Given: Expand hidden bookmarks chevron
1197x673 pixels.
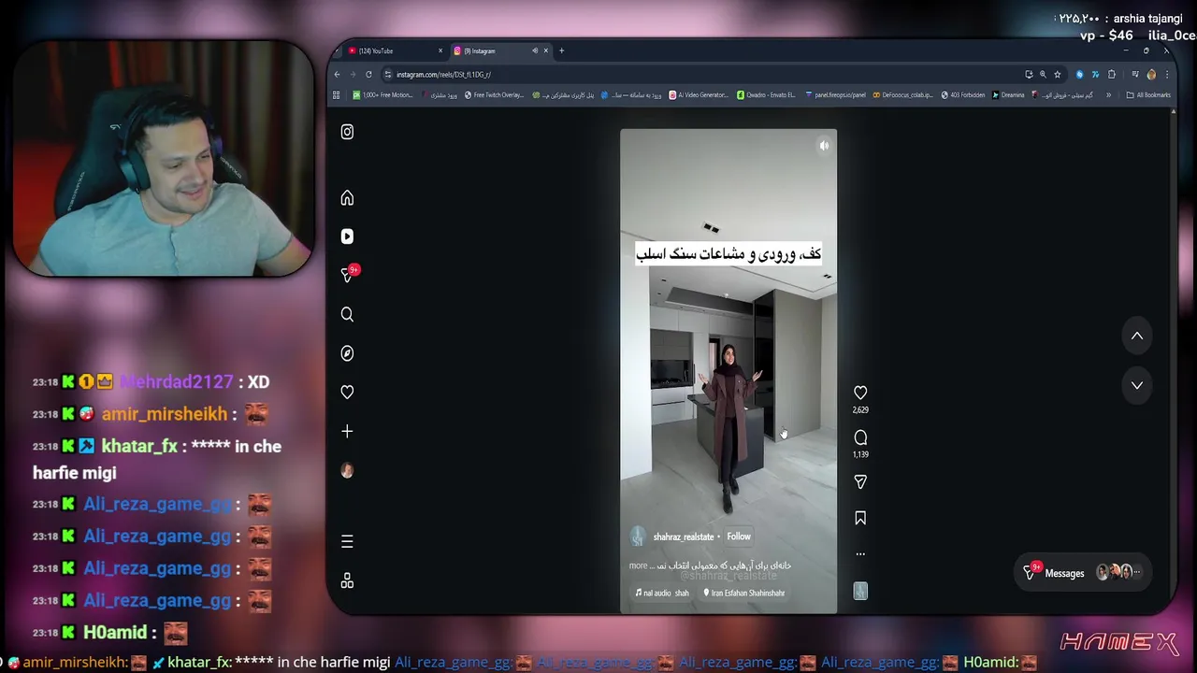Looking at the screenshot, I should [x=1109, y=94].
